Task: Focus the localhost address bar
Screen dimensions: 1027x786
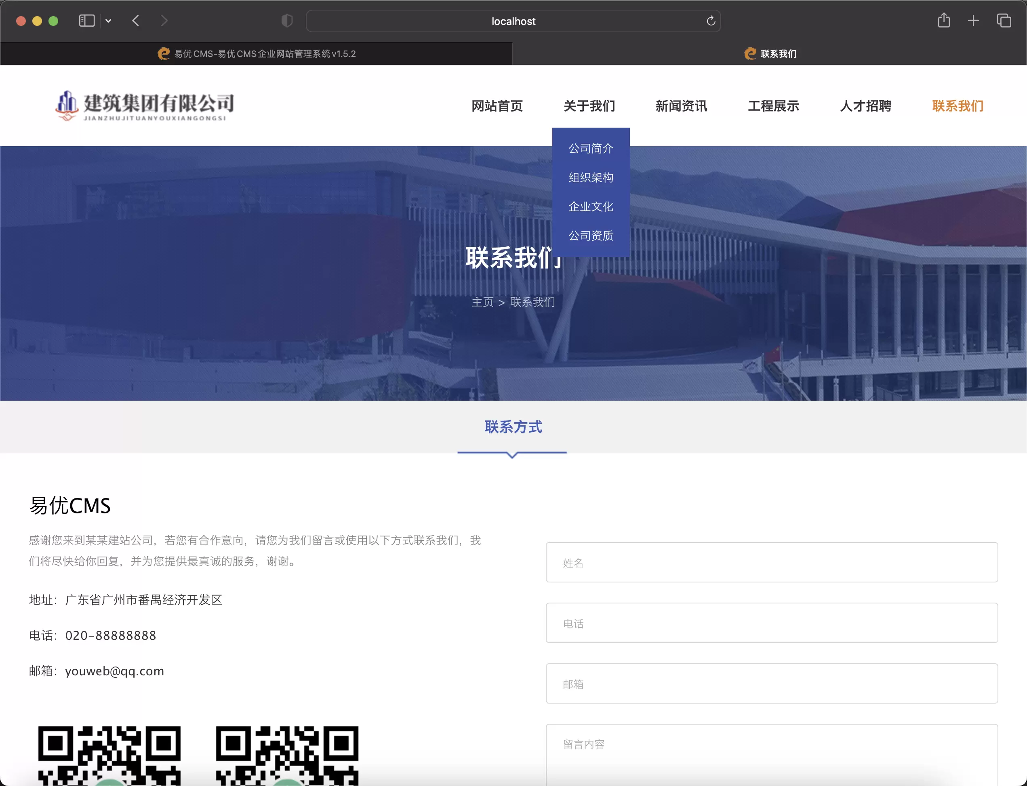Action: click(513, 21)
